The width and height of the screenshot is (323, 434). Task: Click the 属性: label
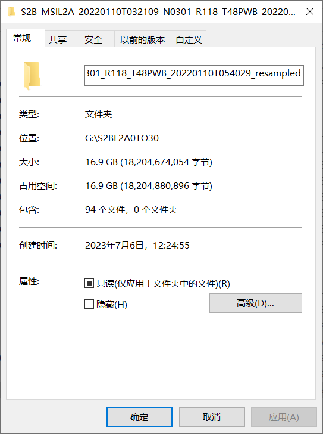[x=29, y=281]
